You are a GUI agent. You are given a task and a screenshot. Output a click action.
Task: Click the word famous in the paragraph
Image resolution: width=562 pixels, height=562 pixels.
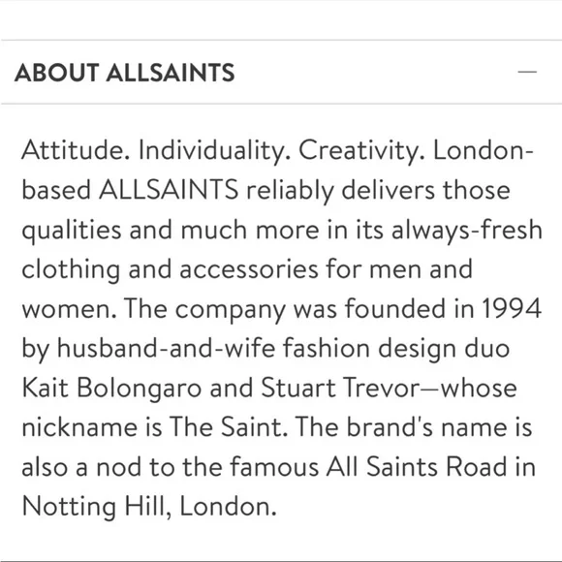(274, 466)
